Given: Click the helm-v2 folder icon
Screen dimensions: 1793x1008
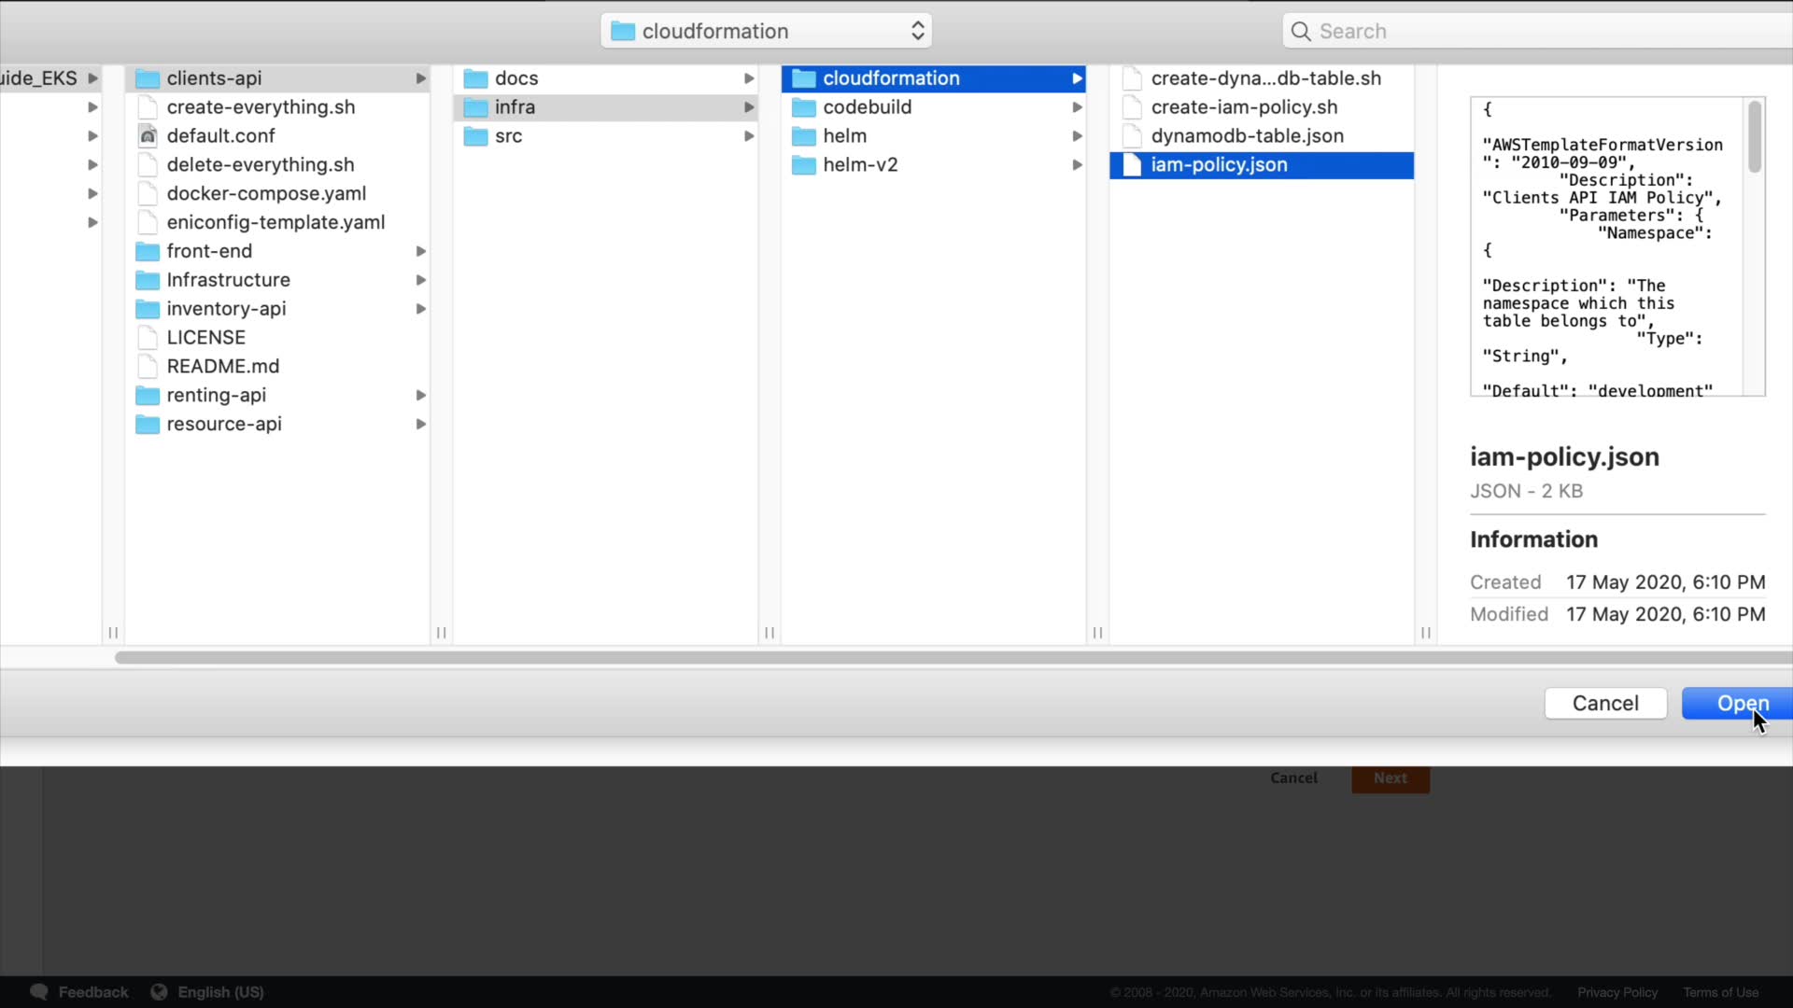Looking at the screenshot, I should point(804,165).
